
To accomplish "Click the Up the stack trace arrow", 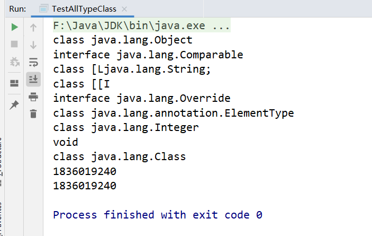I will click(33, 27).
